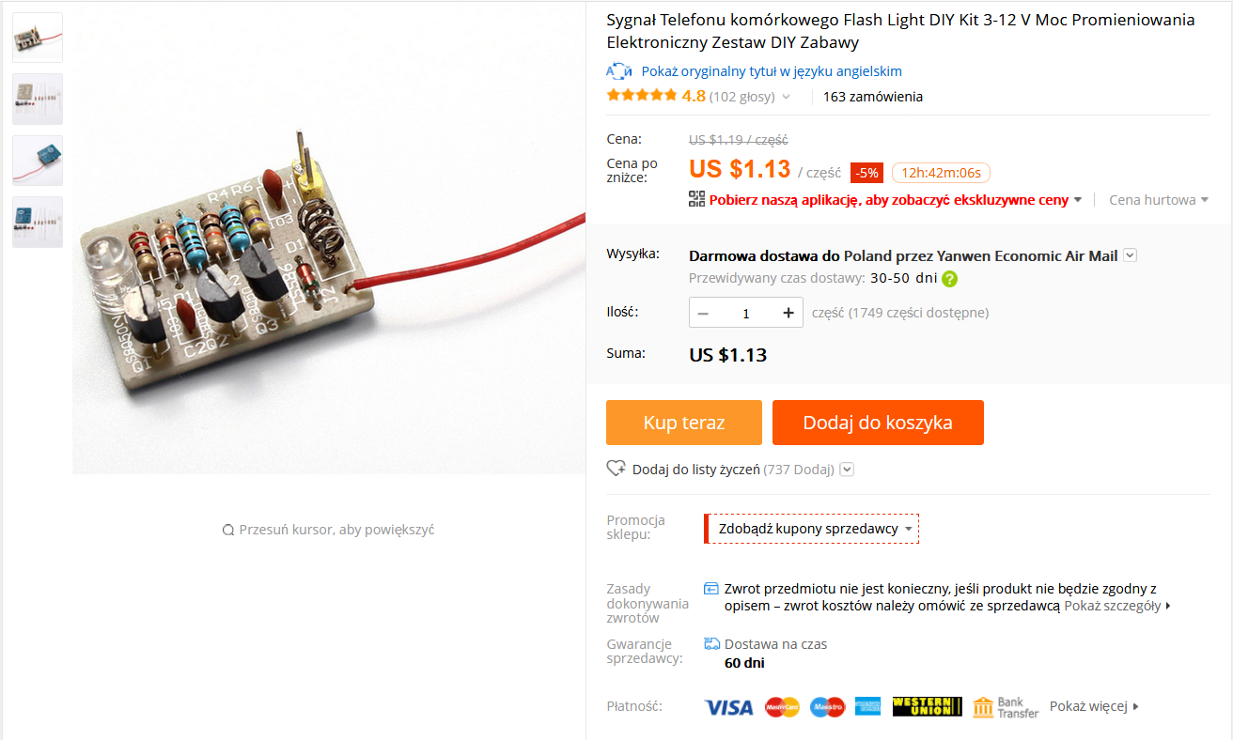Screen dimensions: 1233x740
Task: Click the Dodaj do koszyka button
Action: click(878, 423)
